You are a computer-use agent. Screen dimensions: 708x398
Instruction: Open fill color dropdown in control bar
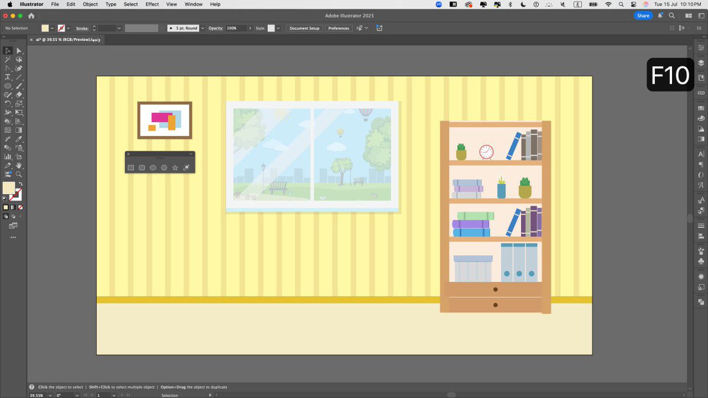tap(53, 28)
